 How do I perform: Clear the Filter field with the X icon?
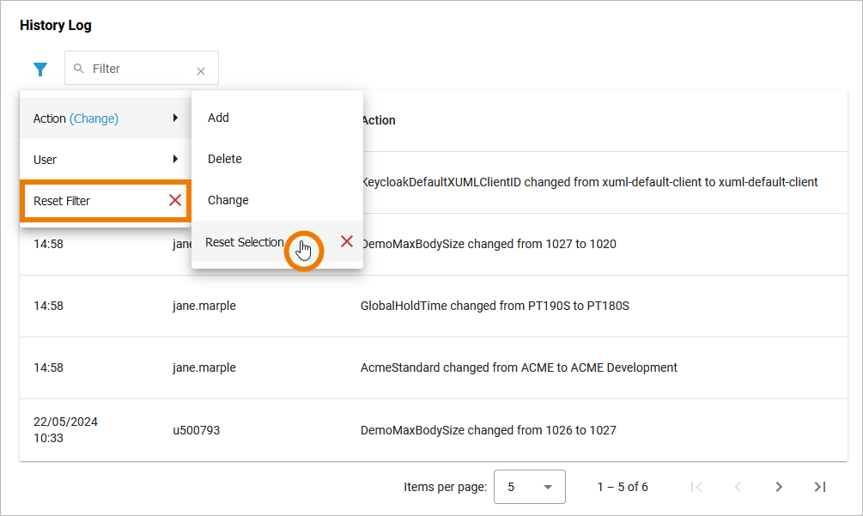point(201,71)
